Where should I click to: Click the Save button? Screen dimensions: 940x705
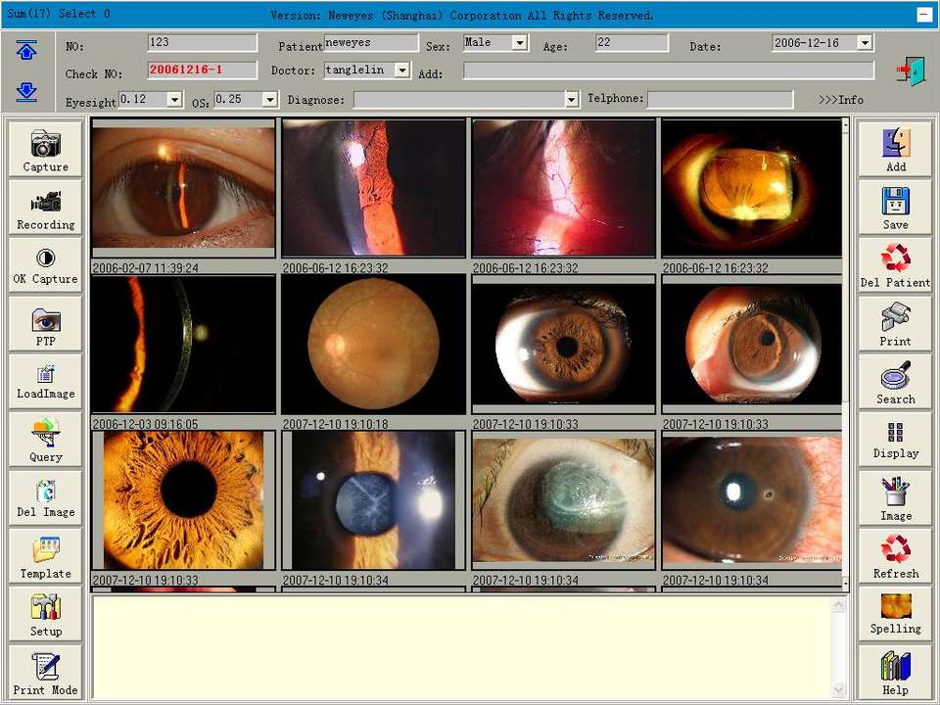[x=896, y=208]
